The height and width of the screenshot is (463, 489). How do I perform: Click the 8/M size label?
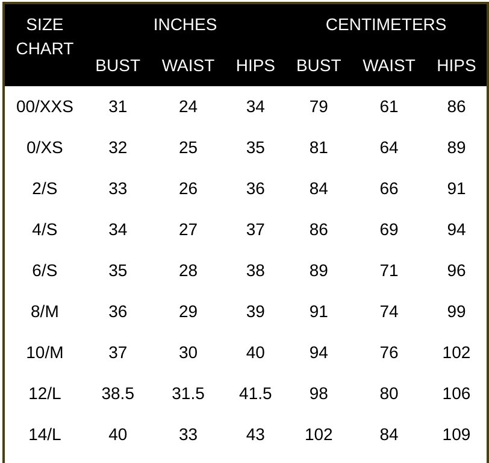[x=45, y=312]
